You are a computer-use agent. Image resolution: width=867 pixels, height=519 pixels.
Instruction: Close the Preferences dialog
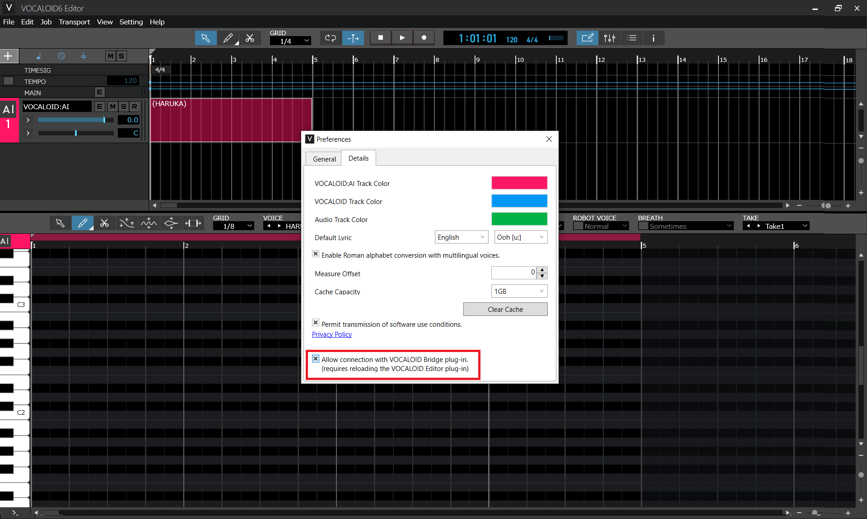549,139
